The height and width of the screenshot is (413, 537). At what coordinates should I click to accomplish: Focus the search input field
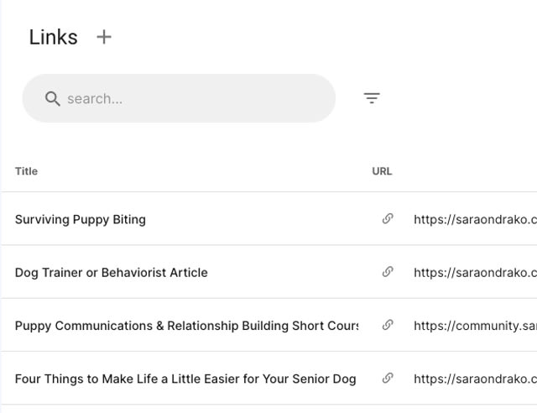pos(179,98)
